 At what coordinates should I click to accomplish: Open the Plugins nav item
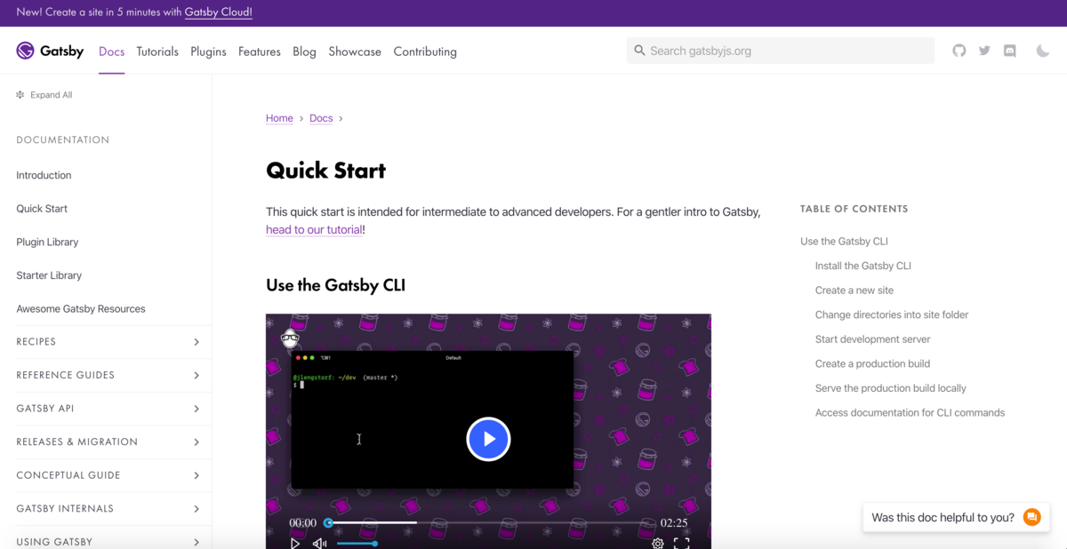coord(208,52)
